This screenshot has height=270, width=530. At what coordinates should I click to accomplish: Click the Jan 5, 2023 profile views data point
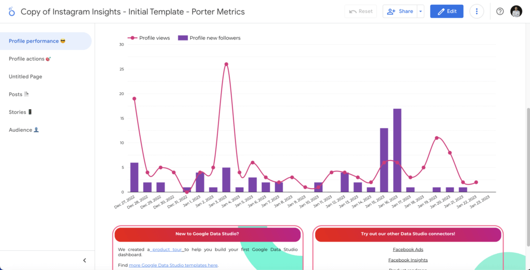coord(253,162)
